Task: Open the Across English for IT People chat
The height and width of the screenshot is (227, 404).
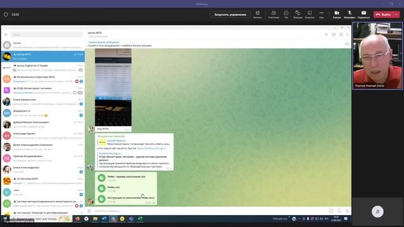Action: (x=43, y=67)
